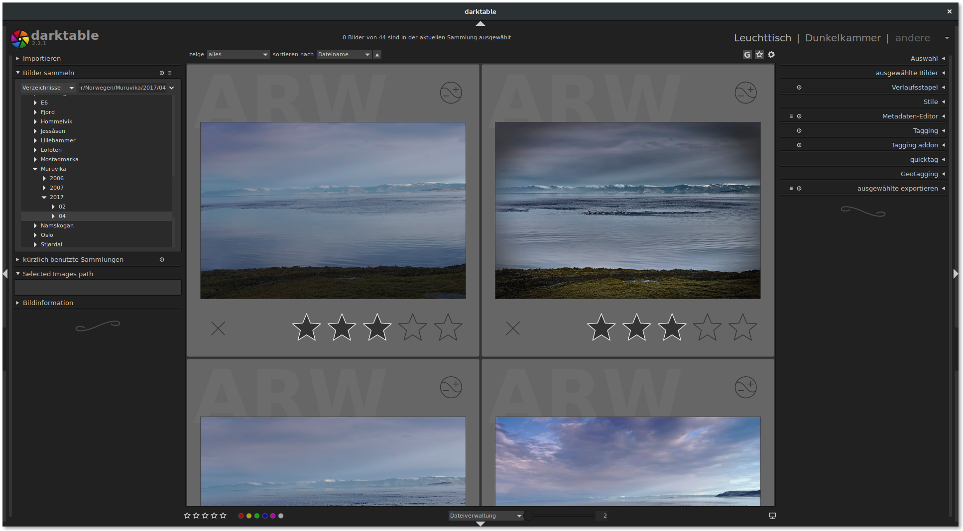Reset the Bilder sammeln module
963x531 pixels.
coord(161,73)
